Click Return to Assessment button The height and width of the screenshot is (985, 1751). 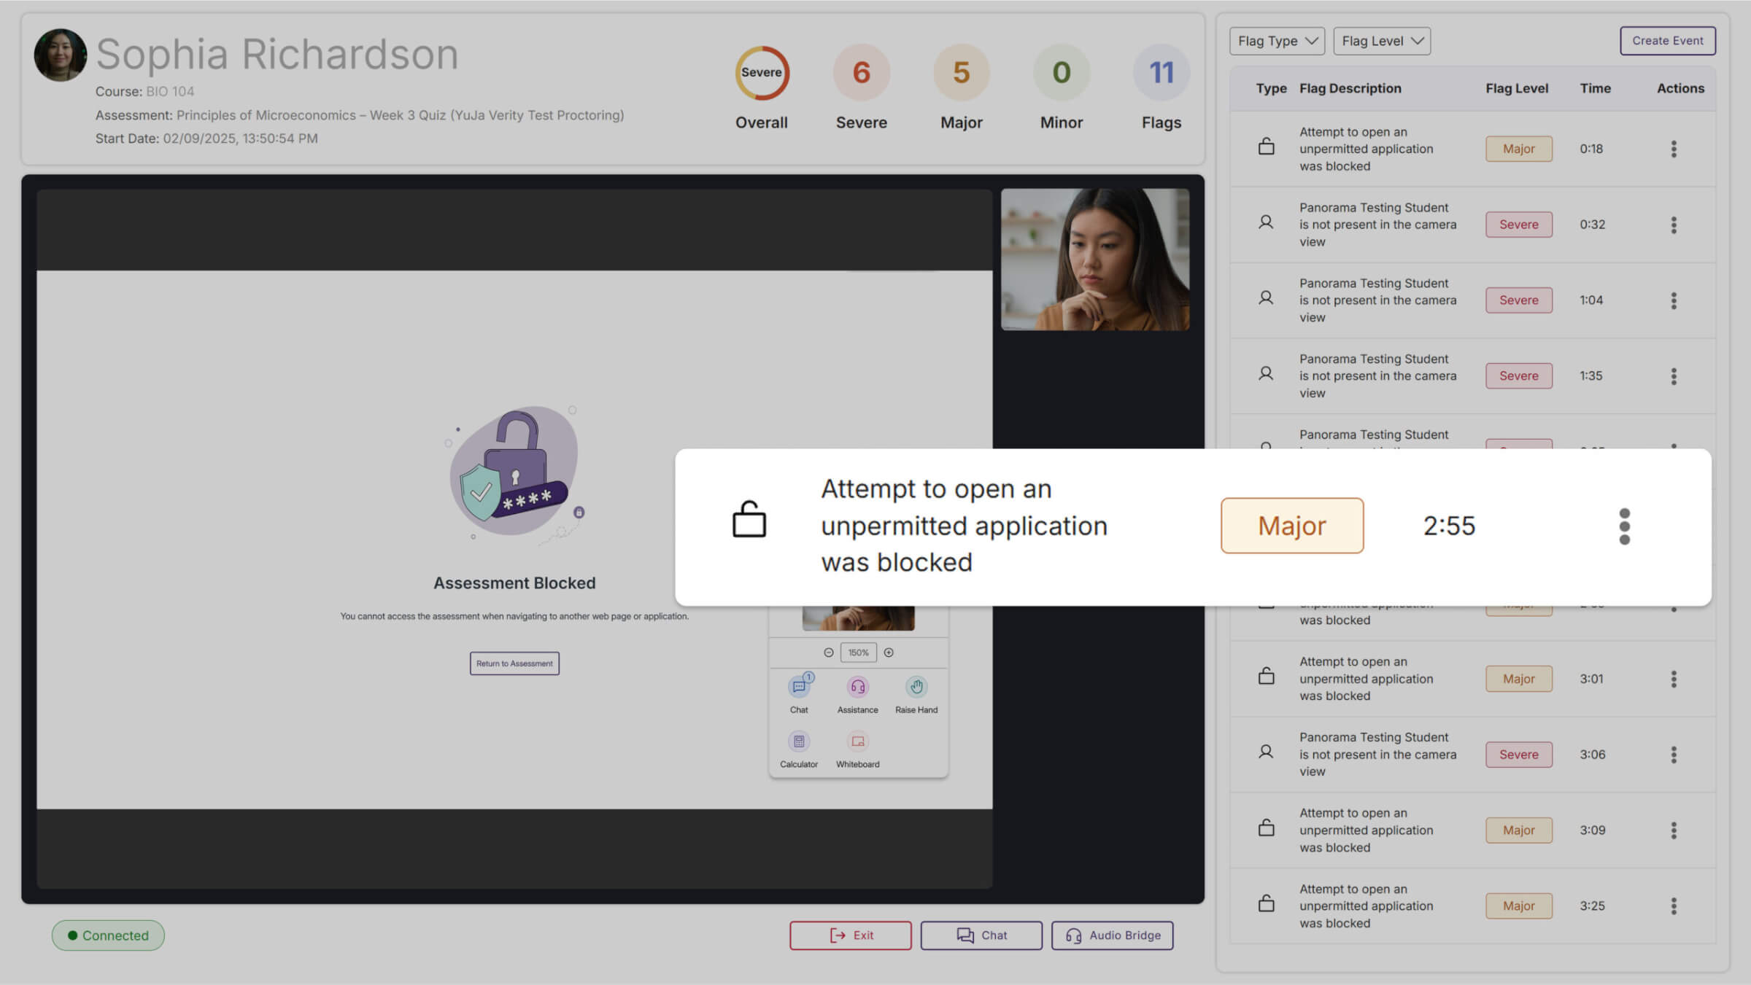pyautogui.click(x=514, y=663)
